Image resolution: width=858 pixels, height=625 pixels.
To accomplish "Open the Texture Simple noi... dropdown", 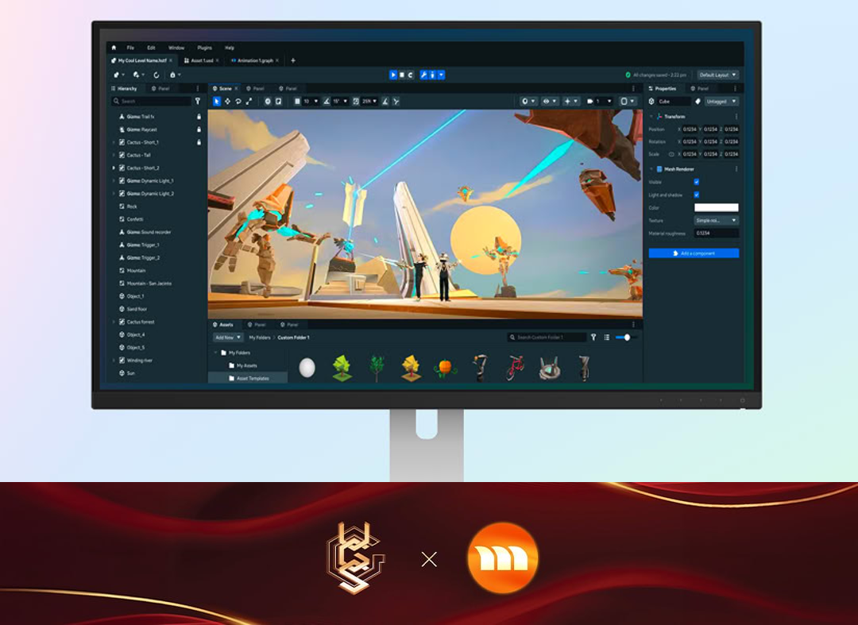I will click(x=717, y=220).
